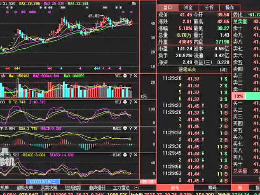Open MACD indicator settings gear

coord(125,128)
